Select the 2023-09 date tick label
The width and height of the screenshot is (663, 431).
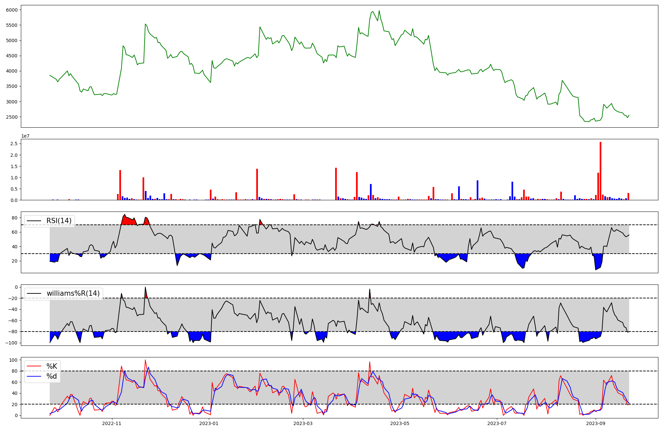click(x=596, y=423)
